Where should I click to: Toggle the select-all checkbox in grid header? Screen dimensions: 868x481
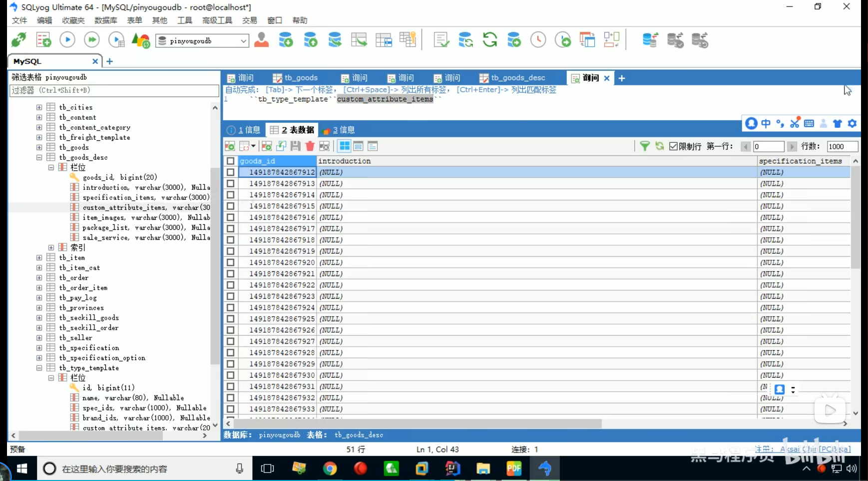point(230,161)
